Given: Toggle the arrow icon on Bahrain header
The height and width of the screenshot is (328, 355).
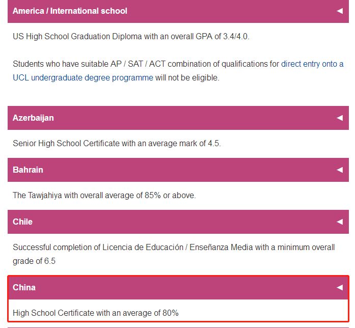Looking at the screenshot, I should click(340, 170).
